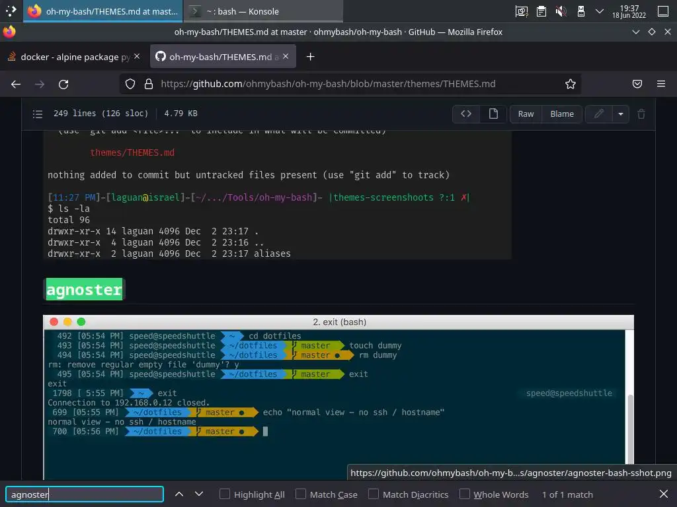Reload the current page
Image resolution: width=677 pixels, height=507 pixels.
63,84
